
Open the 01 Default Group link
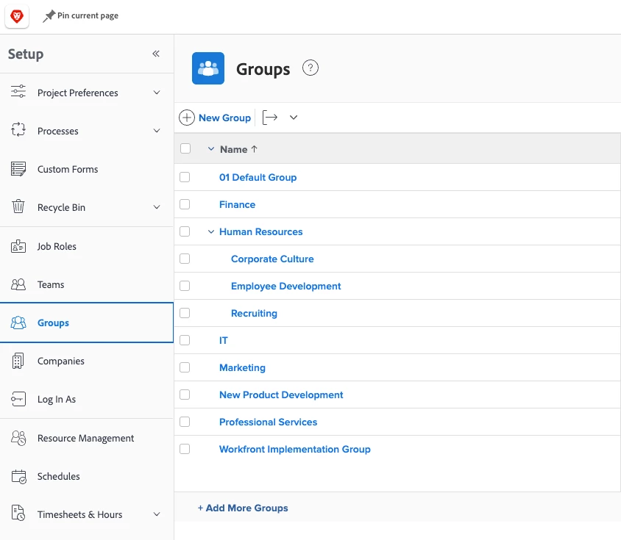tap(258, 177)
